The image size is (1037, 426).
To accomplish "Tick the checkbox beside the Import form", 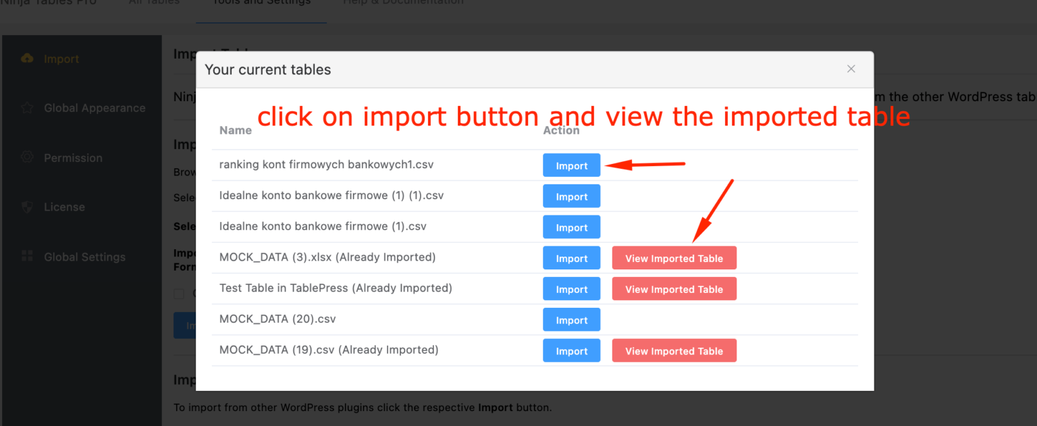I will (x=178, y=294).
